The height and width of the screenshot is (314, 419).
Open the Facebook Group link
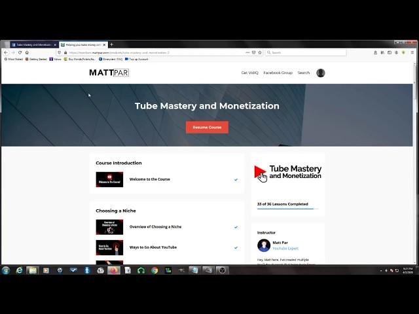[278, 73]
